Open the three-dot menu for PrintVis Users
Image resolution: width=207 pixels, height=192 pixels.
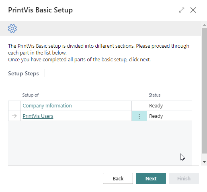[139, 116]
